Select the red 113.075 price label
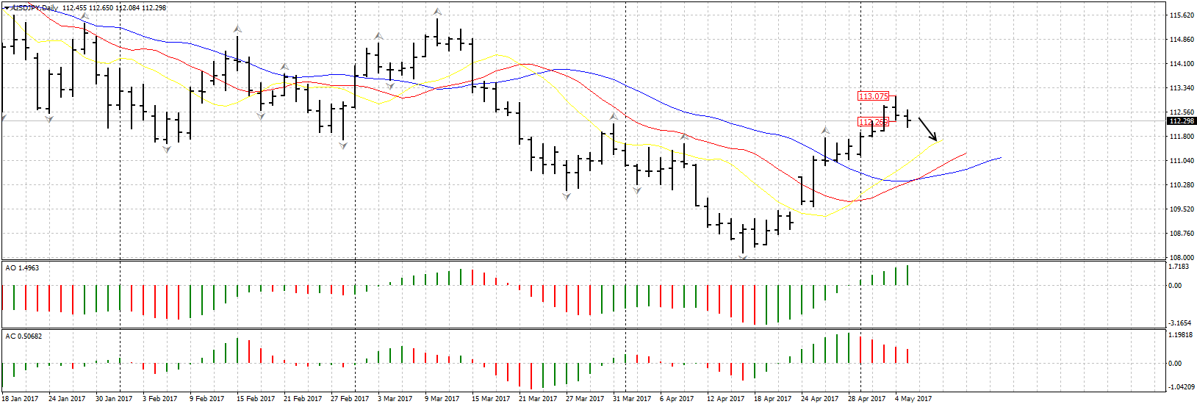Screen dimensions: 1197x407 pos(874,96)
